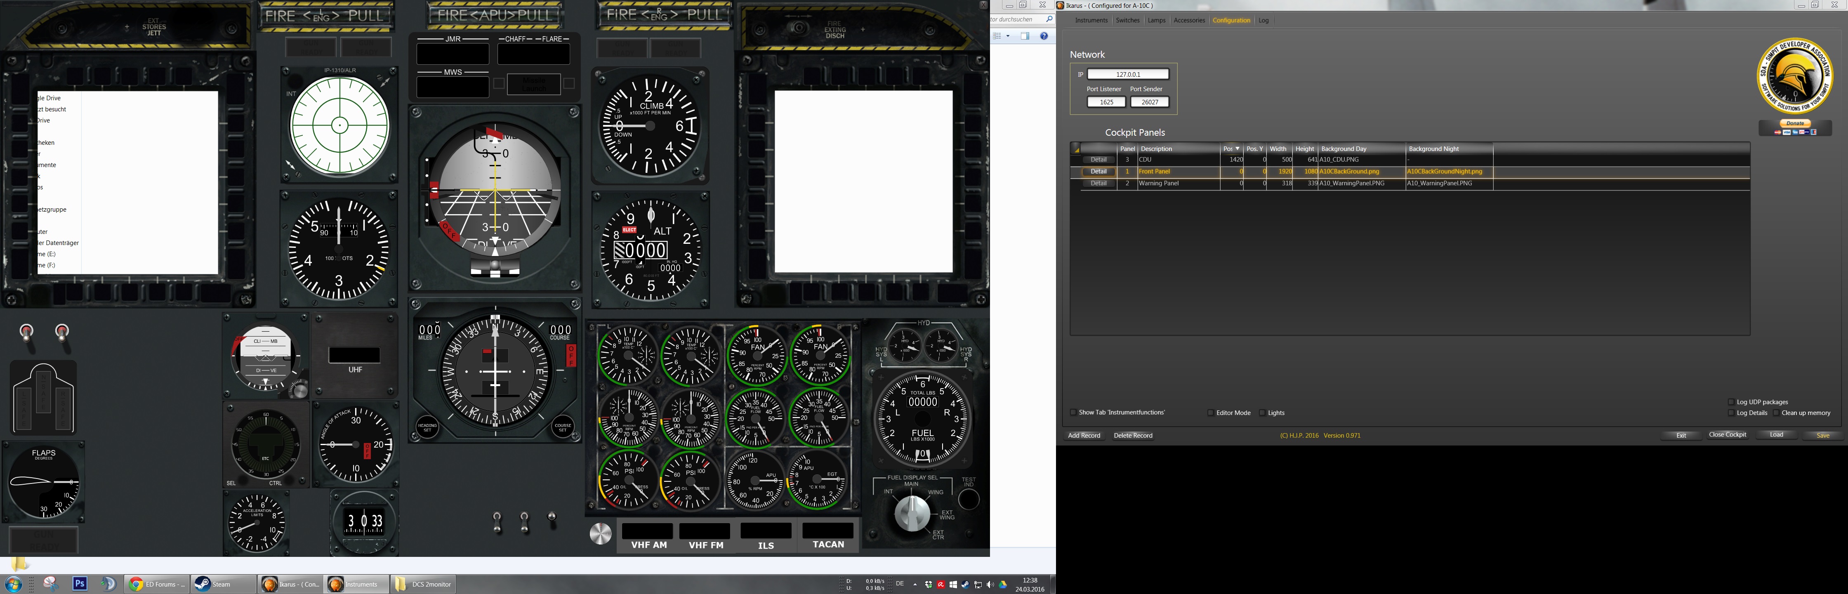This screenshot has height=594, width=1848.
Task: Toggle Log Details checkbox
Action: pyautogui.click(x=1731, y=412)
